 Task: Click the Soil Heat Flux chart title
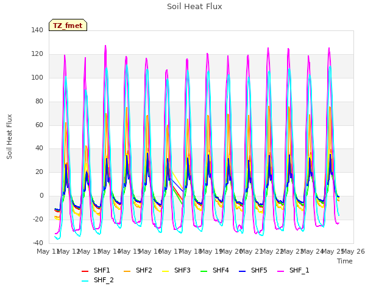click(194, 7)
